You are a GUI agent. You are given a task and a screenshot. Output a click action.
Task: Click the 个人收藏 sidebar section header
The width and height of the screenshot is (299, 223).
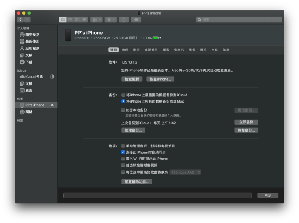click(x=23, y=28)
